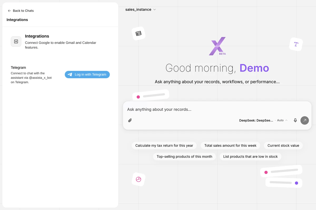
Task: Activate microphone voice input
Action: pyautogui.click(x=295, y=120)
